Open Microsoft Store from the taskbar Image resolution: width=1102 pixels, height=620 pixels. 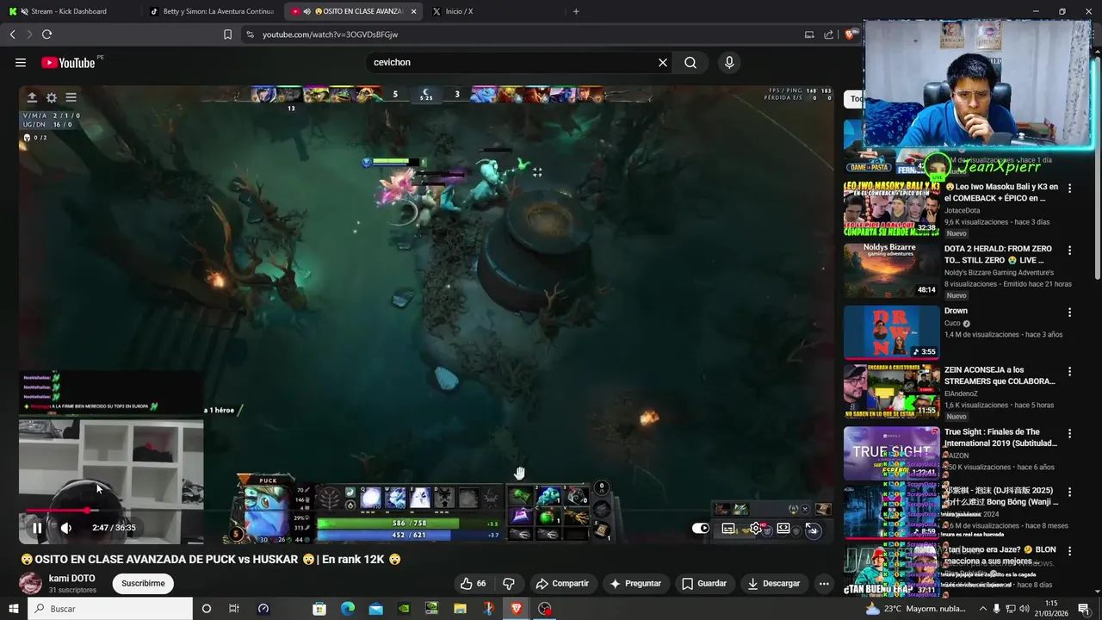[x=319, y=609]
